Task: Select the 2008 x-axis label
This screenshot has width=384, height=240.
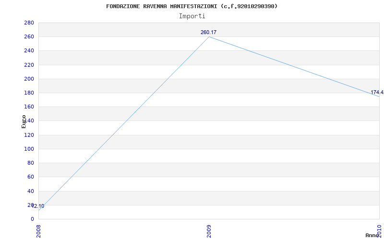Action: (38, 231)
